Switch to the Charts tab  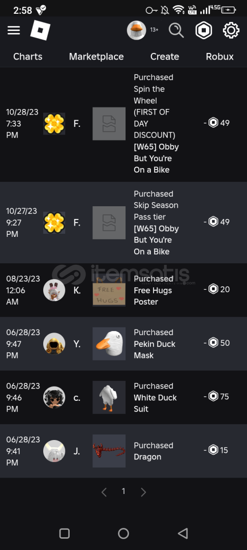click(27, 57)
